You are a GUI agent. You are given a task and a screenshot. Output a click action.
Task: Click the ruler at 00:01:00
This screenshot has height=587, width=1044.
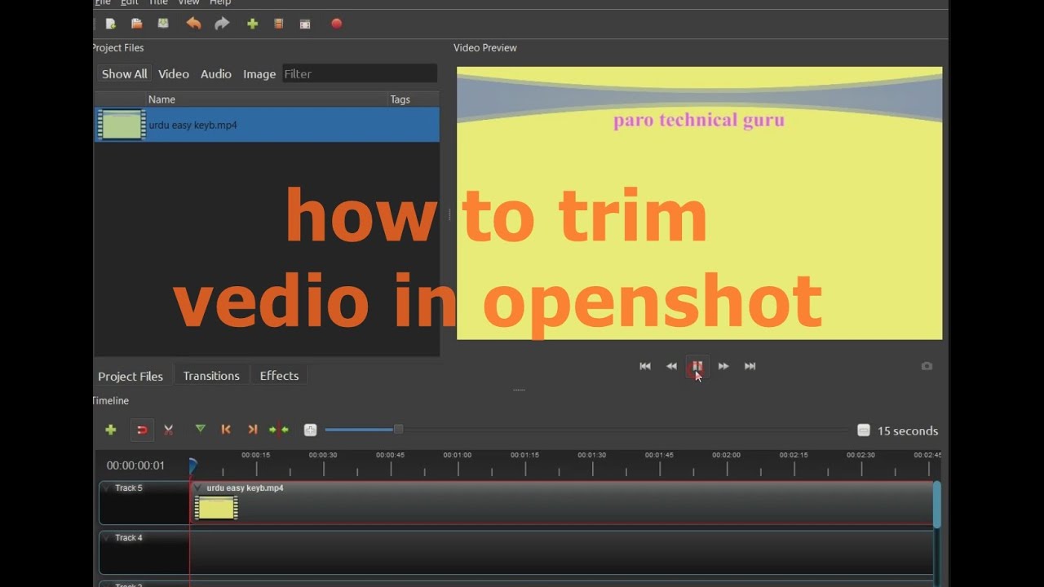click(457, 455)
